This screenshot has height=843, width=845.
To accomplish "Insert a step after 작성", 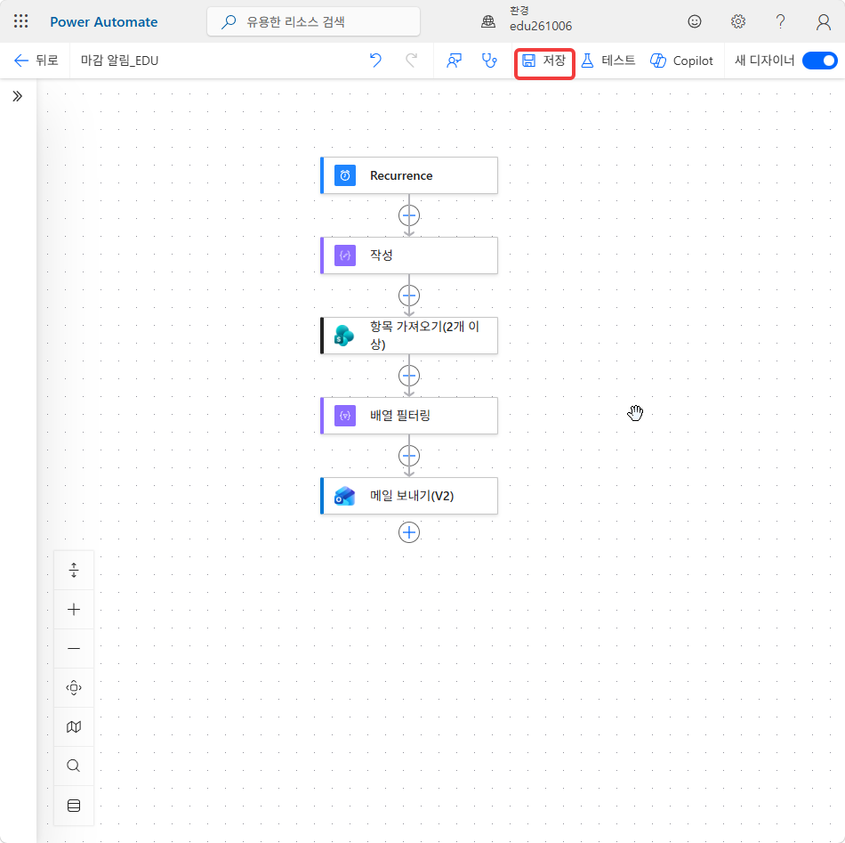I will pos(409,296).
